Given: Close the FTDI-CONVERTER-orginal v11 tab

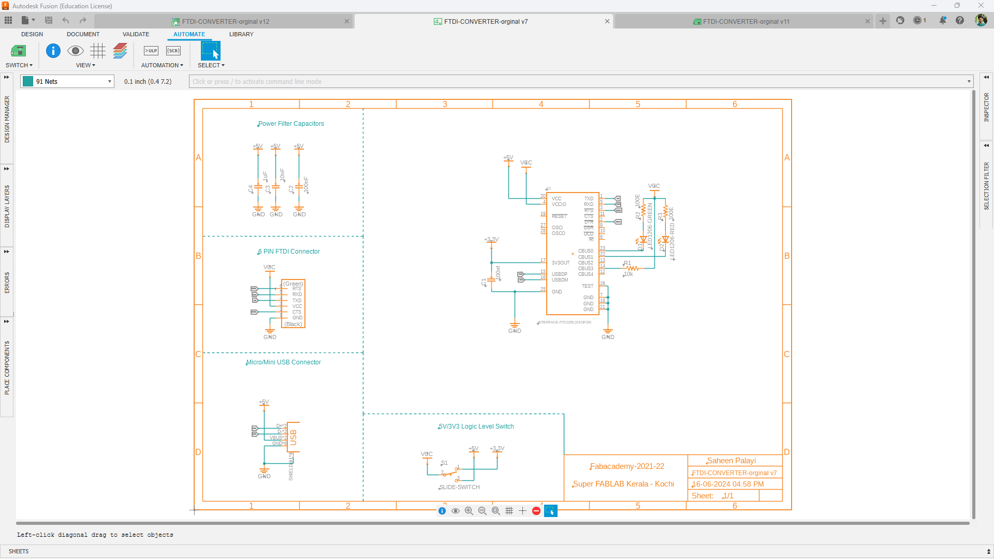Looking at the screenshot, I should (x=868, y=21).
